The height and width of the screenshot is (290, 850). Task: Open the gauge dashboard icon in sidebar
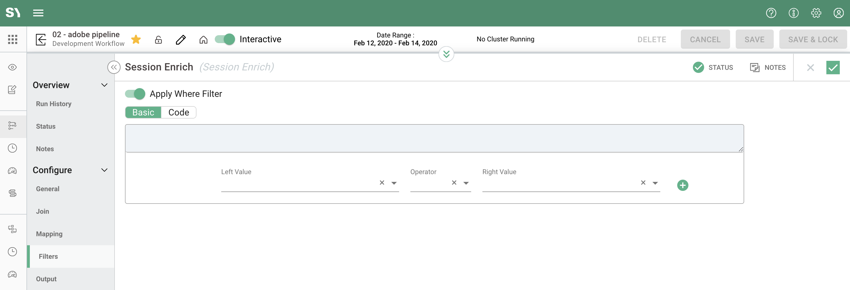point(12,171)
